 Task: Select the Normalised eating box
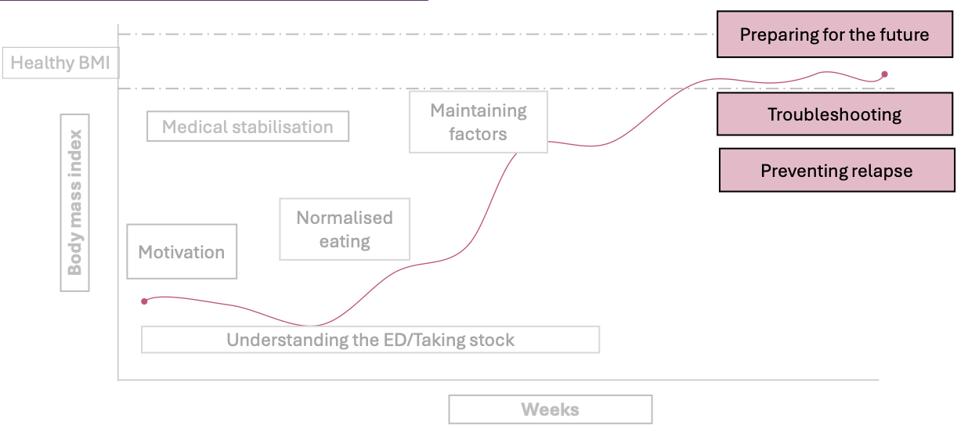coord(345,229)
